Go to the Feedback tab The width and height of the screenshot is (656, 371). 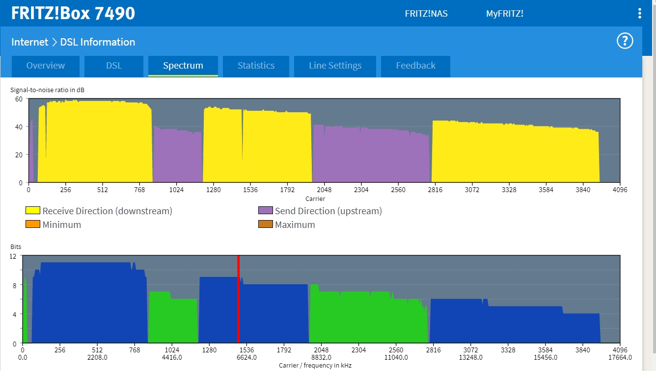(415, 66)
